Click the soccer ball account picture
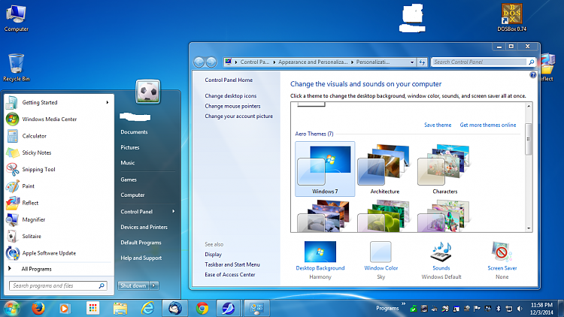The height and width of the screenshot is (317, 564). [148, 92]
